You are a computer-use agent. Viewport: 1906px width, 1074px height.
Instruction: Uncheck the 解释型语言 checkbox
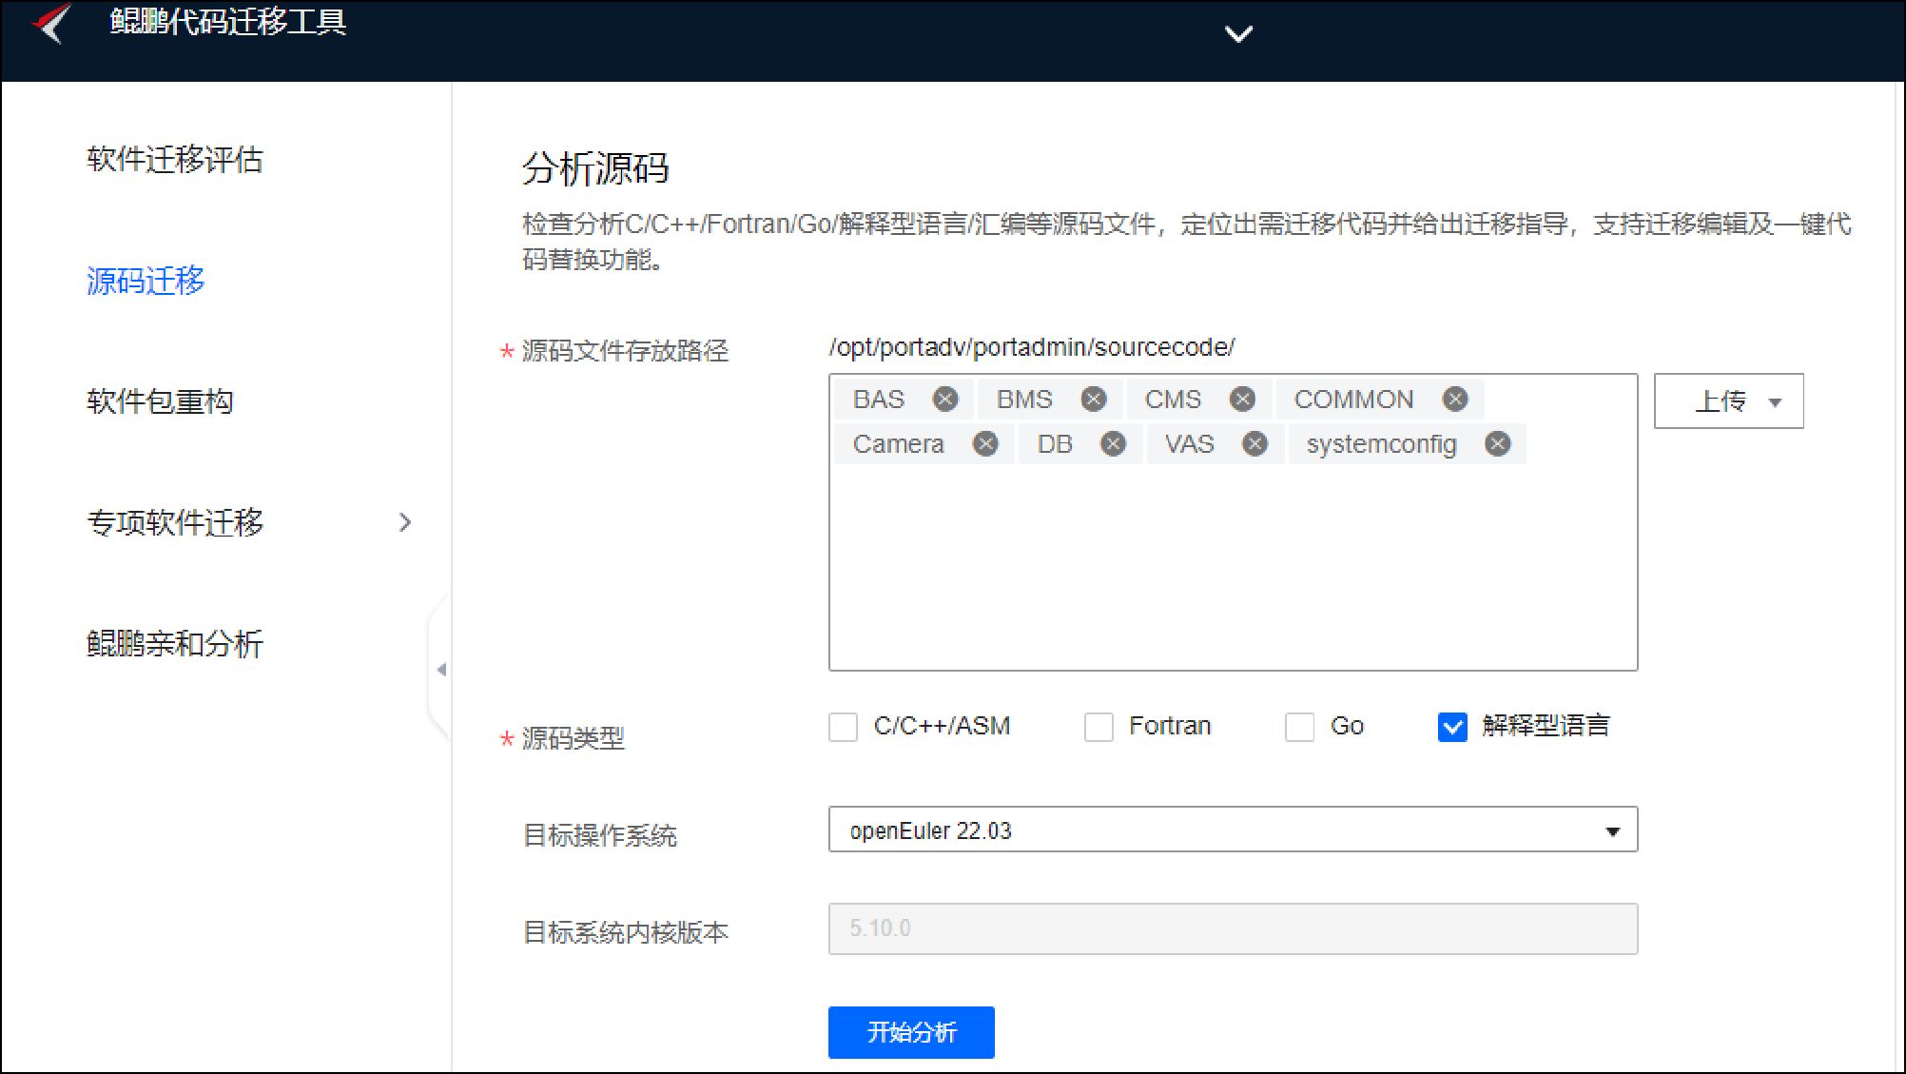[1451, 727]
